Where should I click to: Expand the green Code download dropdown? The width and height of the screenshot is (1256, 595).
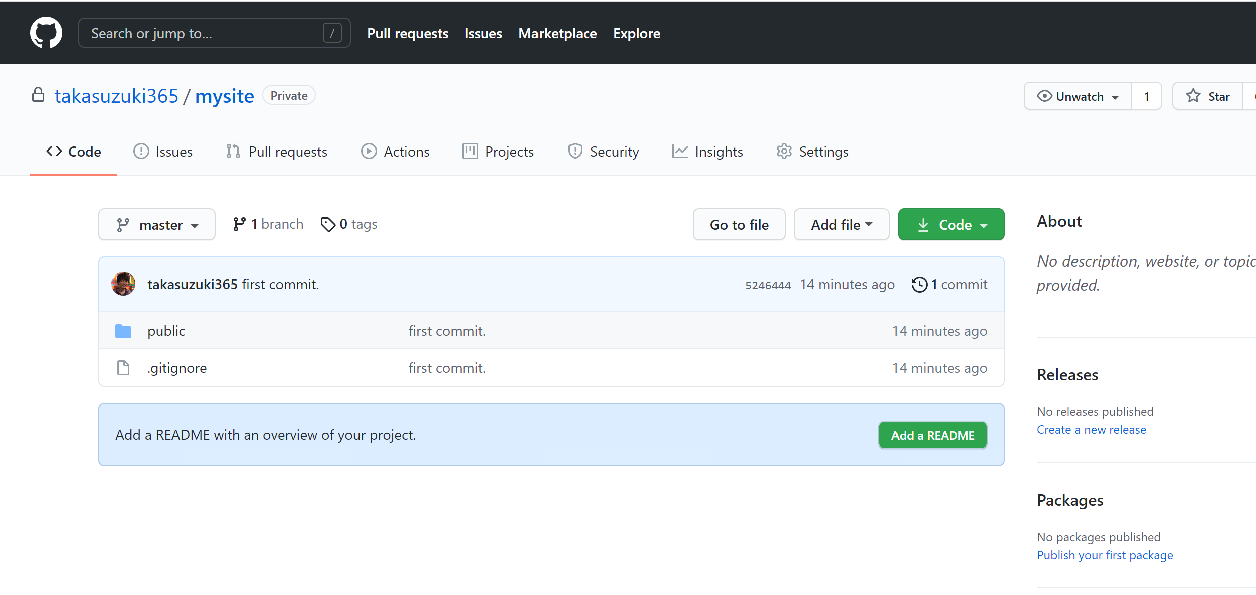point(951,224)
